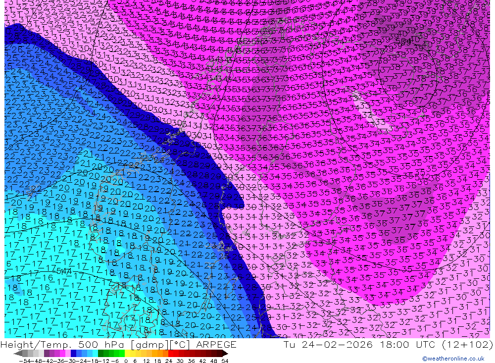
Task: Click the '[gdmp]' unit label
Action: point(149,345)
